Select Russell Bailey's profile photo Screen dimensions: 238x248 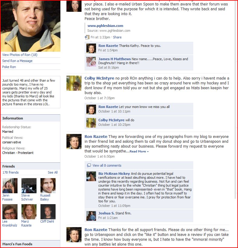(48, 186)
